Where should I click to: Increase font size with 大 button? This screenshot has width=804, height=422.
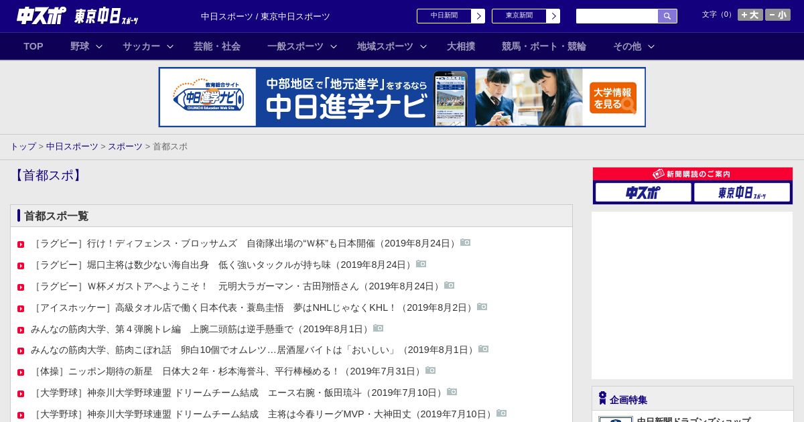[750, 15]
